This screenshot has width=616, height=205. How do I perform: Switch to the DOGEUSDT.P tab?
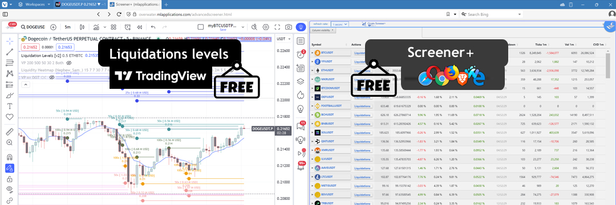click(81, 5)
